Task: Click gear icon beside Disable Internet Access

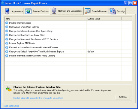Action: coord(7,23)
